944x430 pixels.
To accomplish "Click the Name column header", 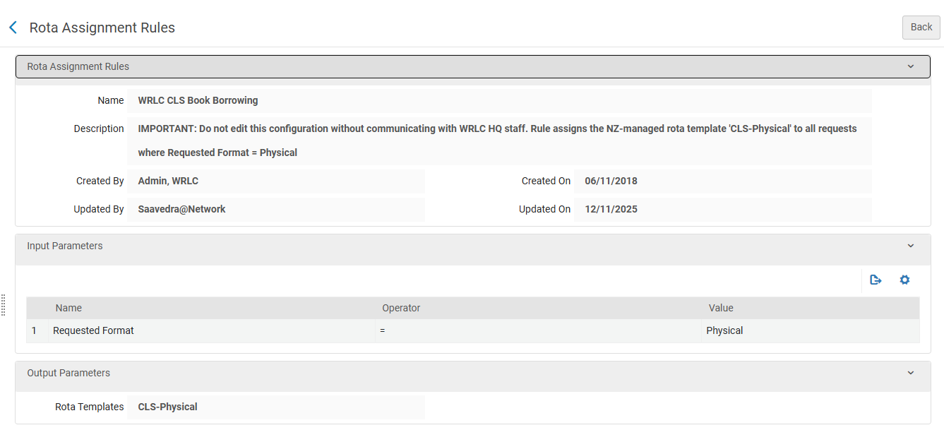I will coord(68,308).
